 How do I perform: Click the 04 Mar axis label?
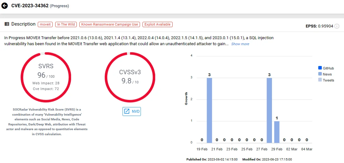pos(307,149)
